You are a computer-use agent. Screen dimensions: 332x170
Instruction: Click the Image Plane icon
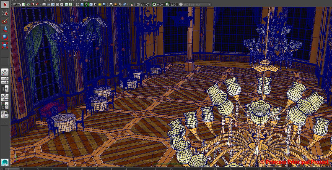28,4
